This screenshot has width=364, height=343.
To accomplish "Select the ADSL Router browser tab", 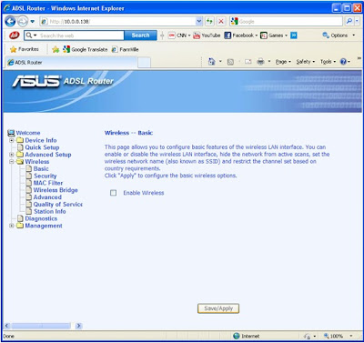I will (71, 62).
